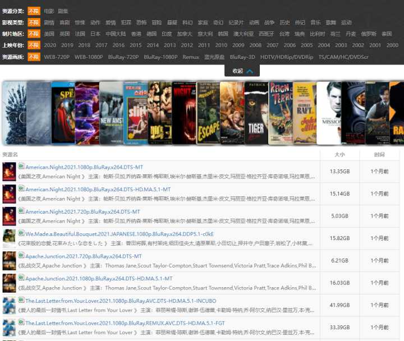Select 不限 in the 上映年份 row
Image resolution: width=404 pixels, height=341 pixels.
click(34, 45)
